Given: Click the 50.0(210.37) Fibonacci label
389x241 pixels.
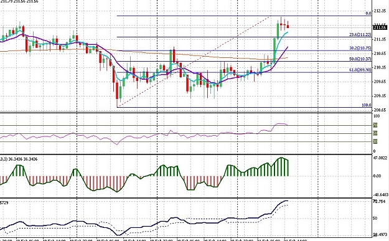Looking at the screenshot, I should [360, 59].
